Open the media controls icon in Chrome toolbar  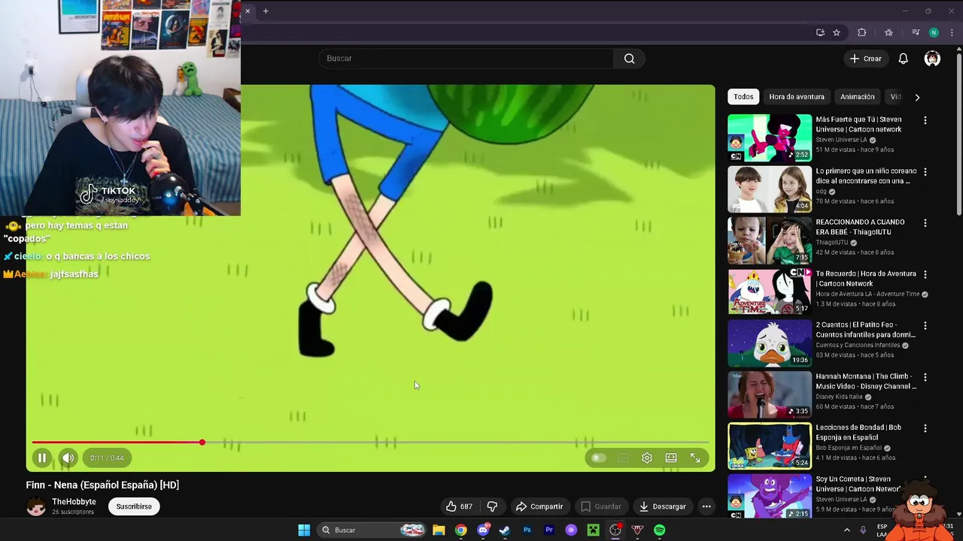click(916, 32)
